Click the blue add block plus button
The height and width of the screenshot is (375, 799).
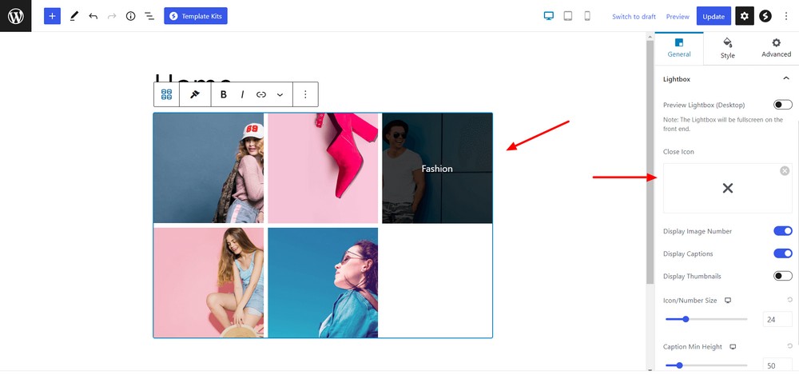tap(52, 16)
